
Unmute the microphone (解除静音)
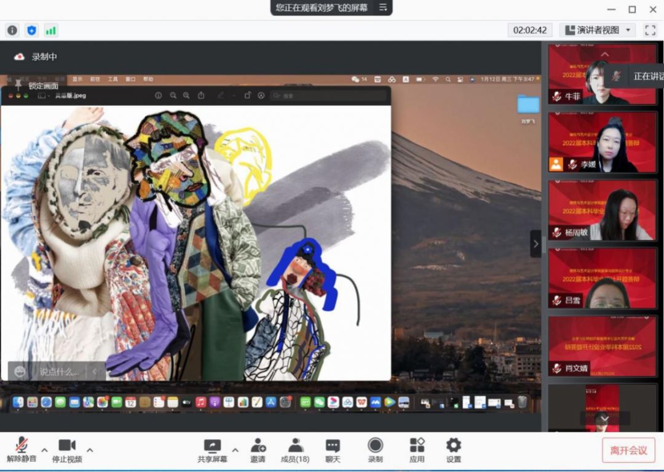click(22, 450)
